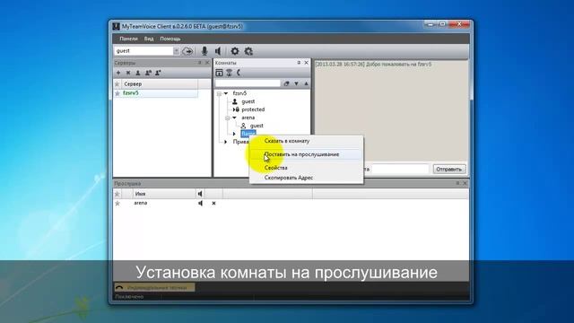Toggle the speaker icon in the main toolbar
Screen dimensions: 574x323
point(218,51)
